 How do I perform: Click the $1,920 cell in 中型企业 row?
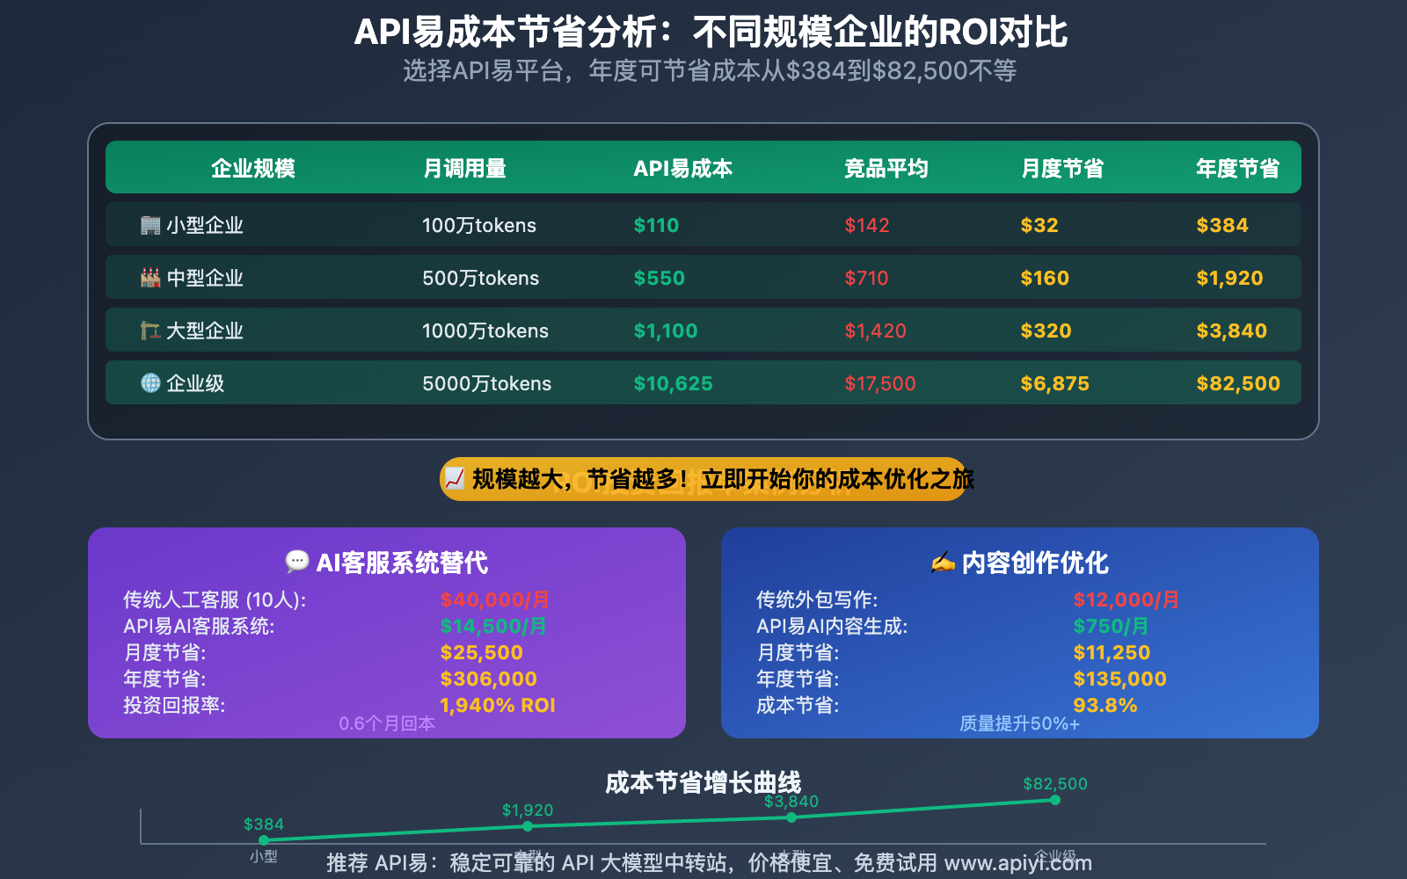coord(1230,278)
